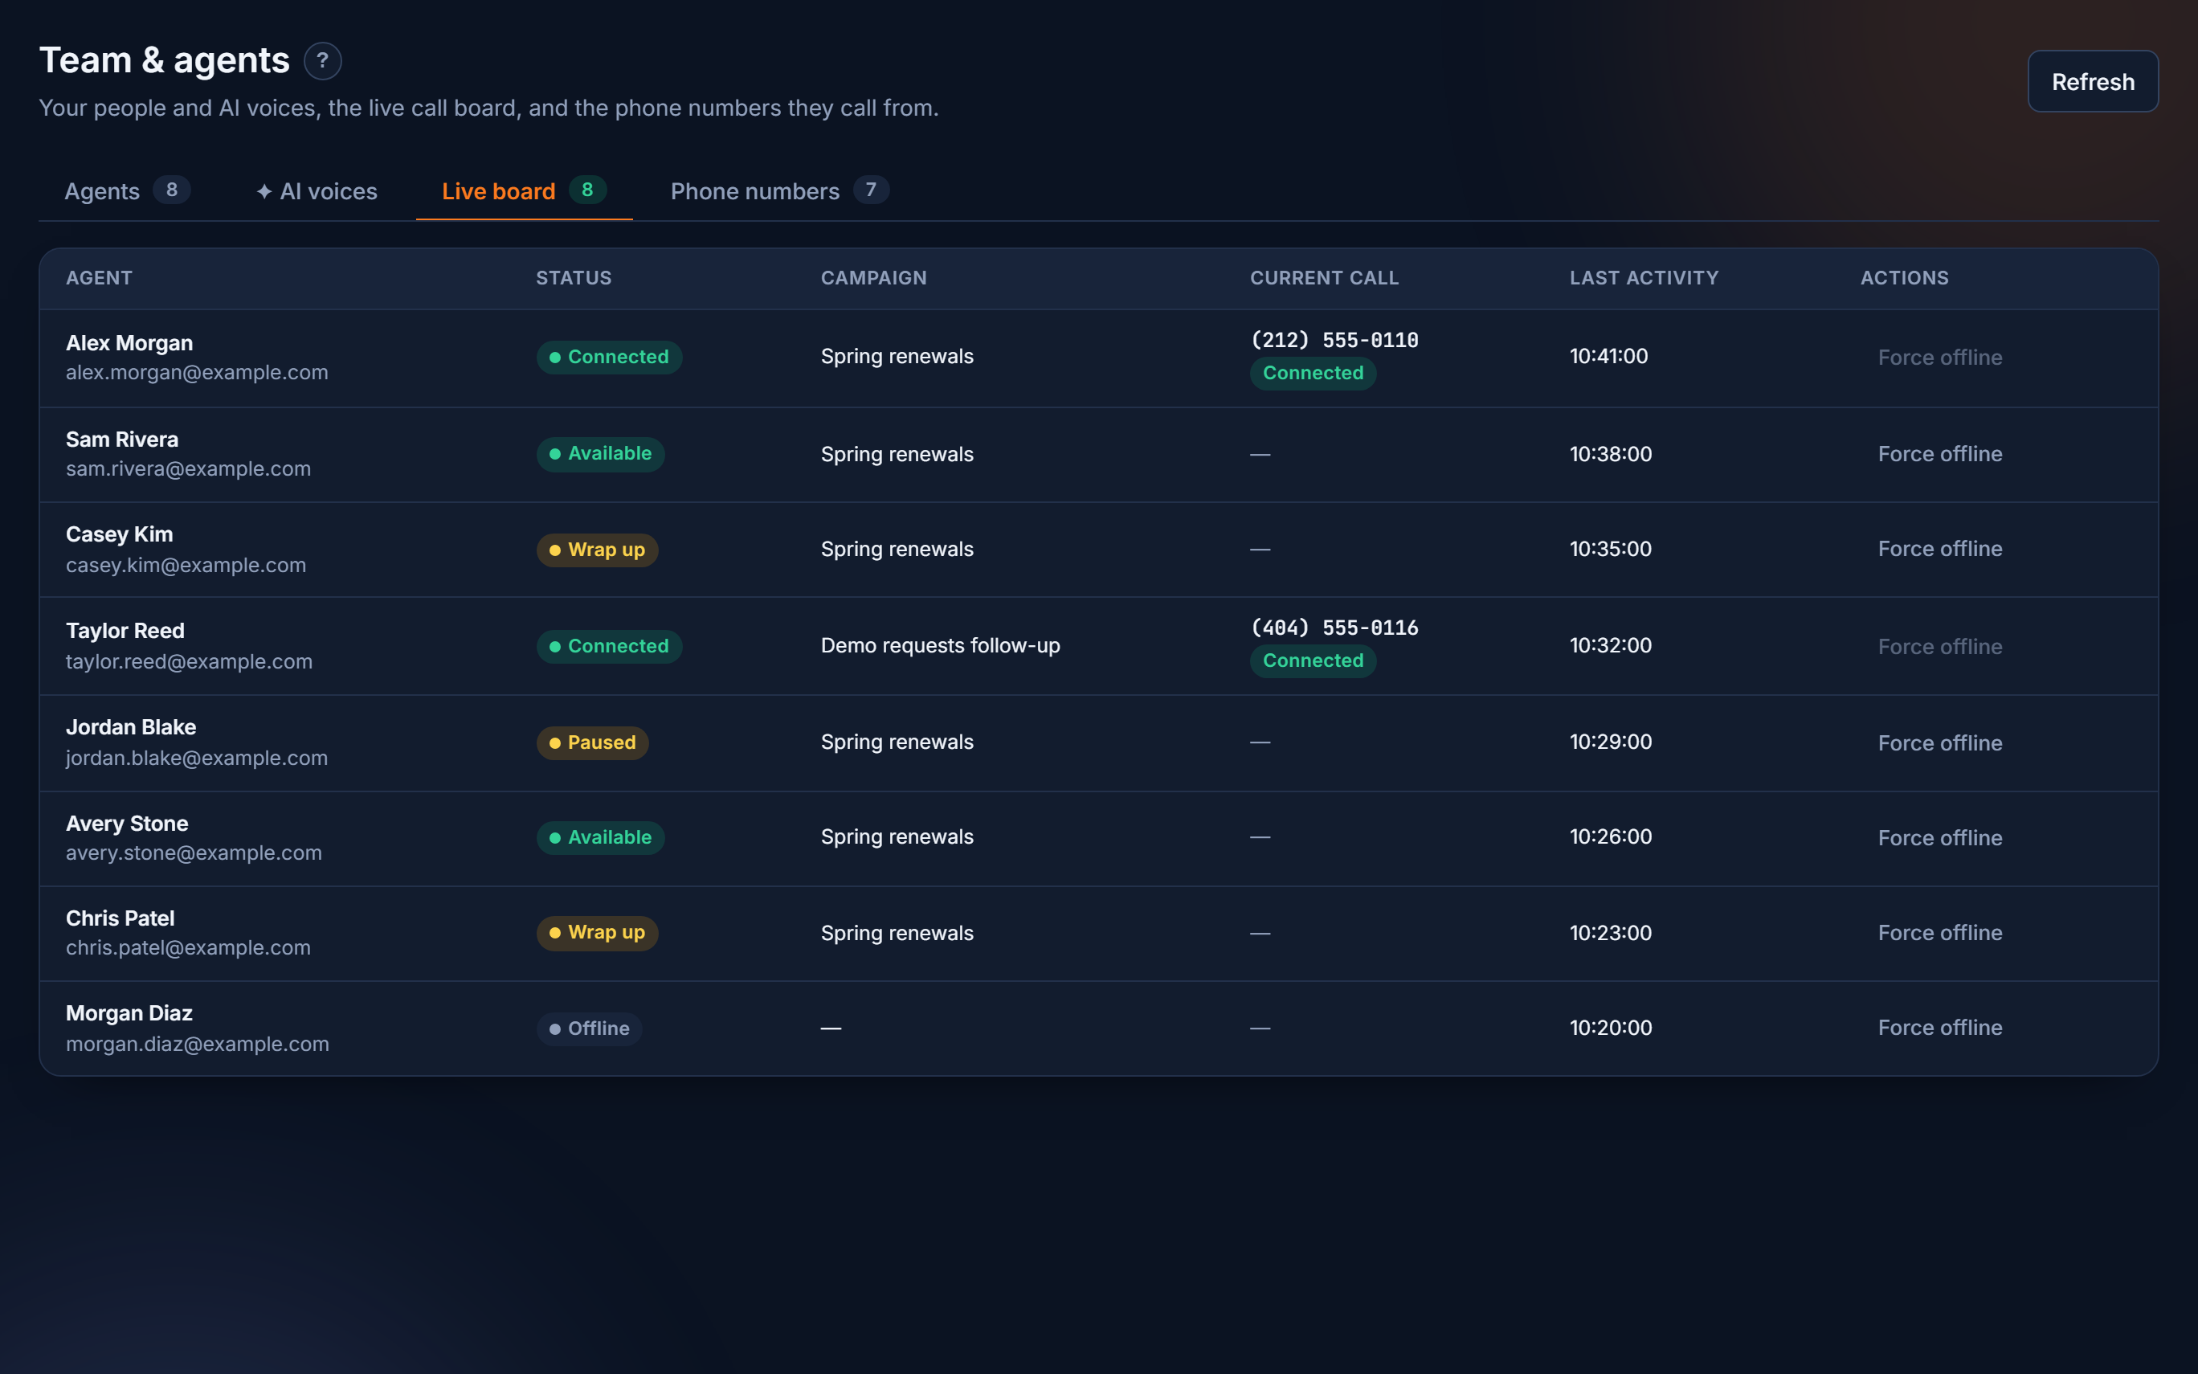Viewport: 2198px width, 1374px height.
Task: Click the 10:20:00 last activity time
Action: pos(1611,1028)
